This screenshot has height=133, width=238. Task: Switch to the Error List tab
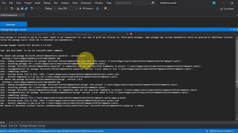(x=13, y=126)
